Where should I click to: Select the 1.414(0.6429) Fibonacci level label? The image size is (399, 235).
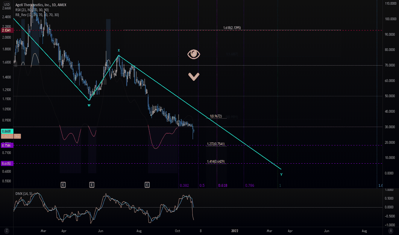point(216,162)
